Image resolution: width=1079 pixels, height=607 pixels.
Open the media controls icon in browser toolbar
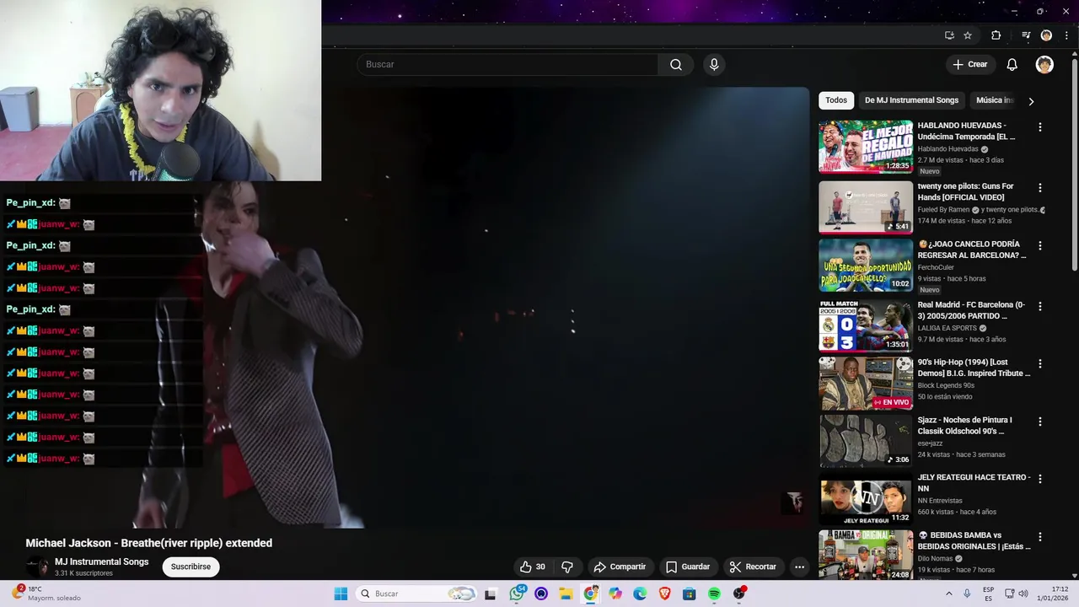(x=1026, y=35)
